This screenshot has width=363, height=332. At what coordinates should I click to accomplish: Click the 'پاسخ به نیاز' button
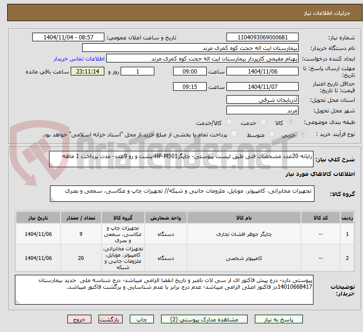pos(278,320)
